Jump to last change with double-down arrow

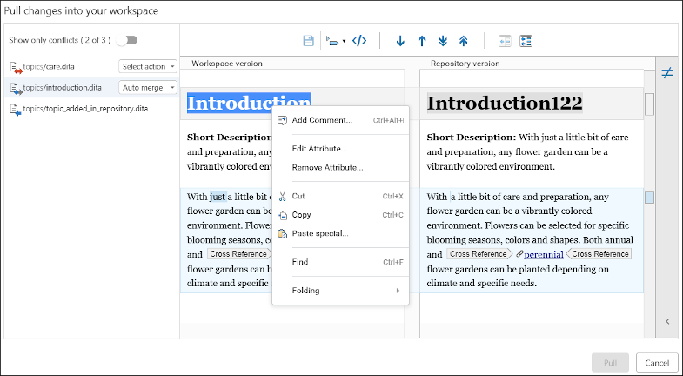(x=443, y=41)
